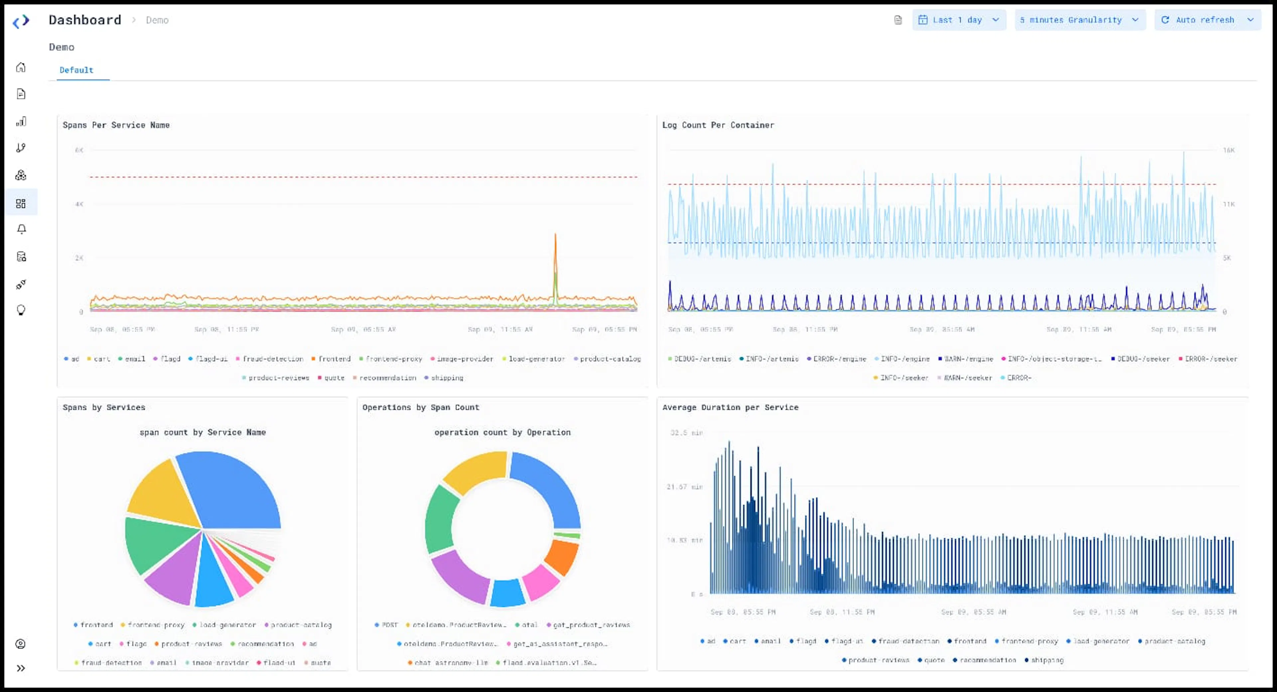Viewport: 1277px width, 692px height.
Task: Click the Dashboard breadcrumb title
Action: coord(85,20)
